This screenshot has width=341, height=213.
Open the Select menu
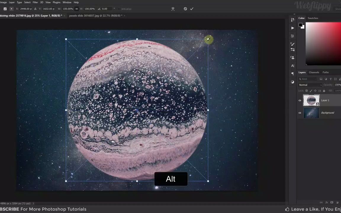[27, 2]
